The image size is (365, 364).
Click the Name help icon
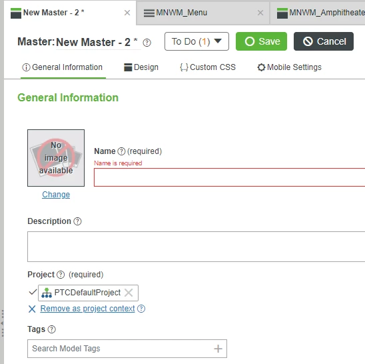(121, 151)
